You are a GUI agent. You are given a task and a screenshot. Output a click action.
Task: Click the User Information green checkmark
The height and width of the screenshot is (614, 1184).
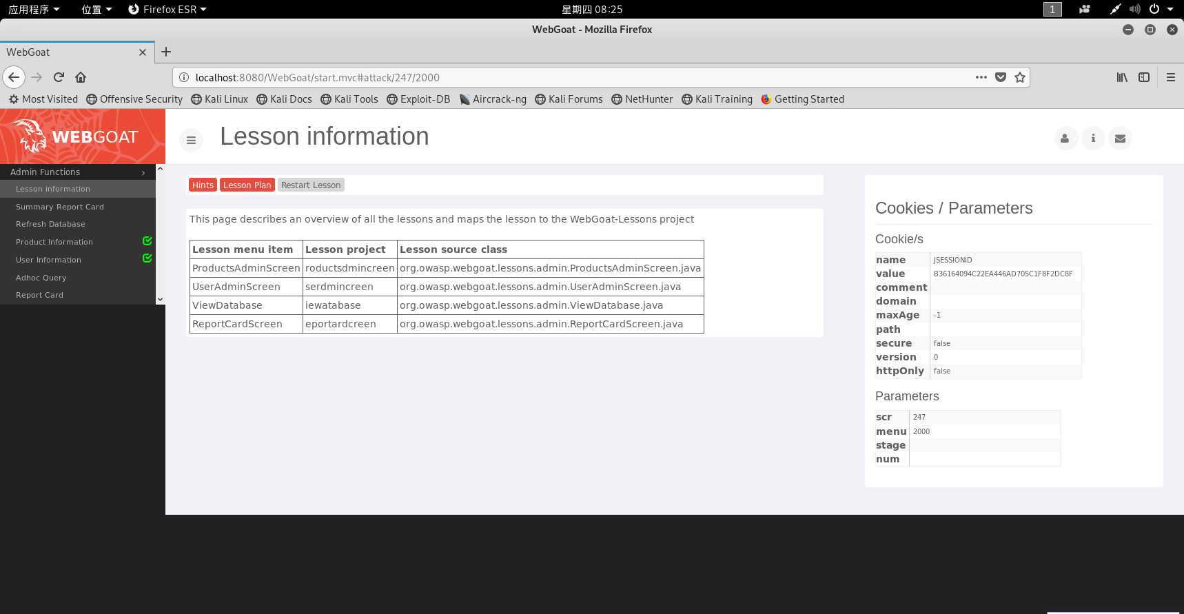tap(147, 258)
